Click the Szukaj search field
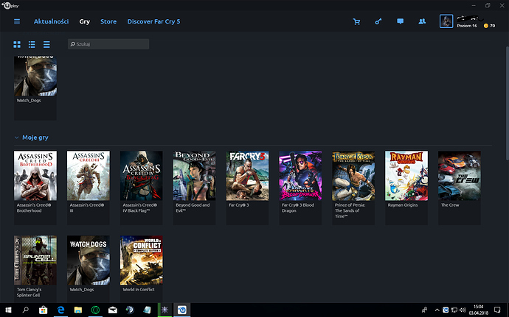 click(x=108, y=44)
